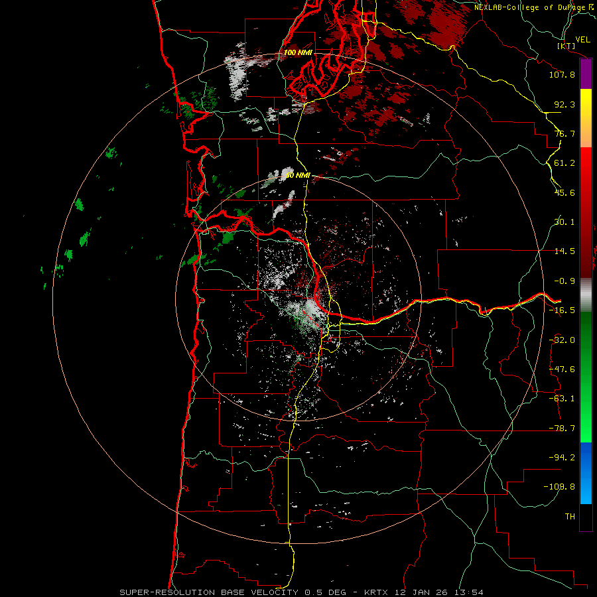Click the -109.8 scale value

pyautogui.click(x=559, y=487)
